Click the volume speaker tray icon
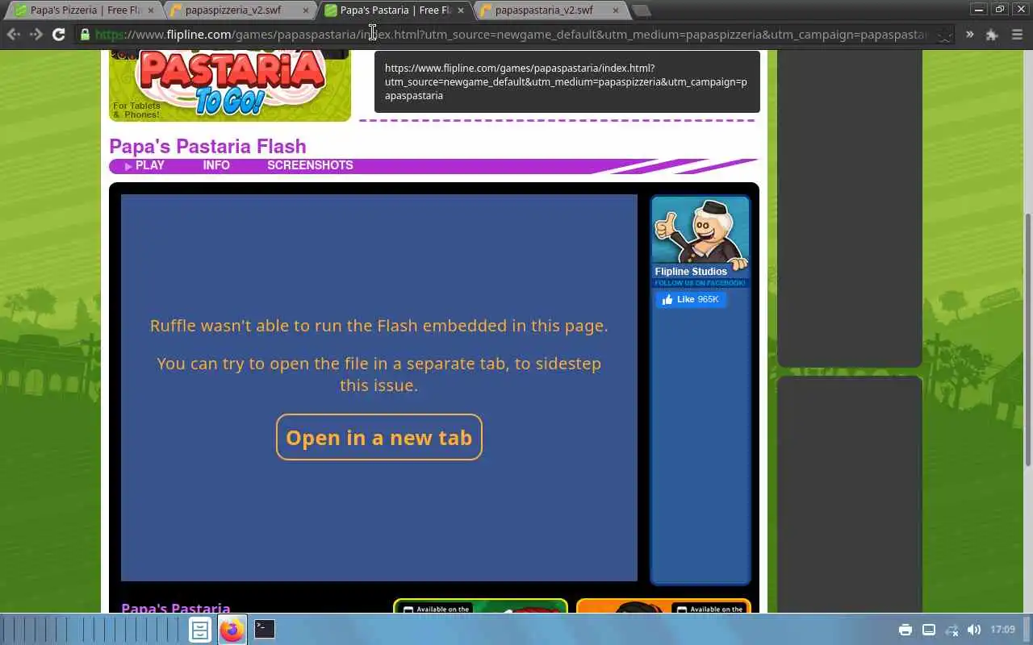Screen dimensions: 1033x645 point(974,630)
